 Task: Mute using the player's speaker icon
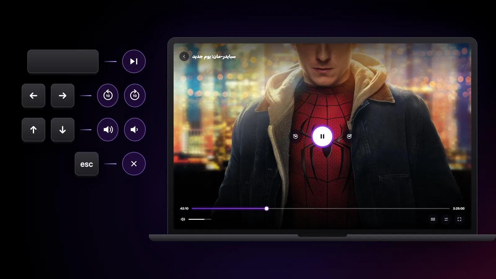tap(183, 219)
